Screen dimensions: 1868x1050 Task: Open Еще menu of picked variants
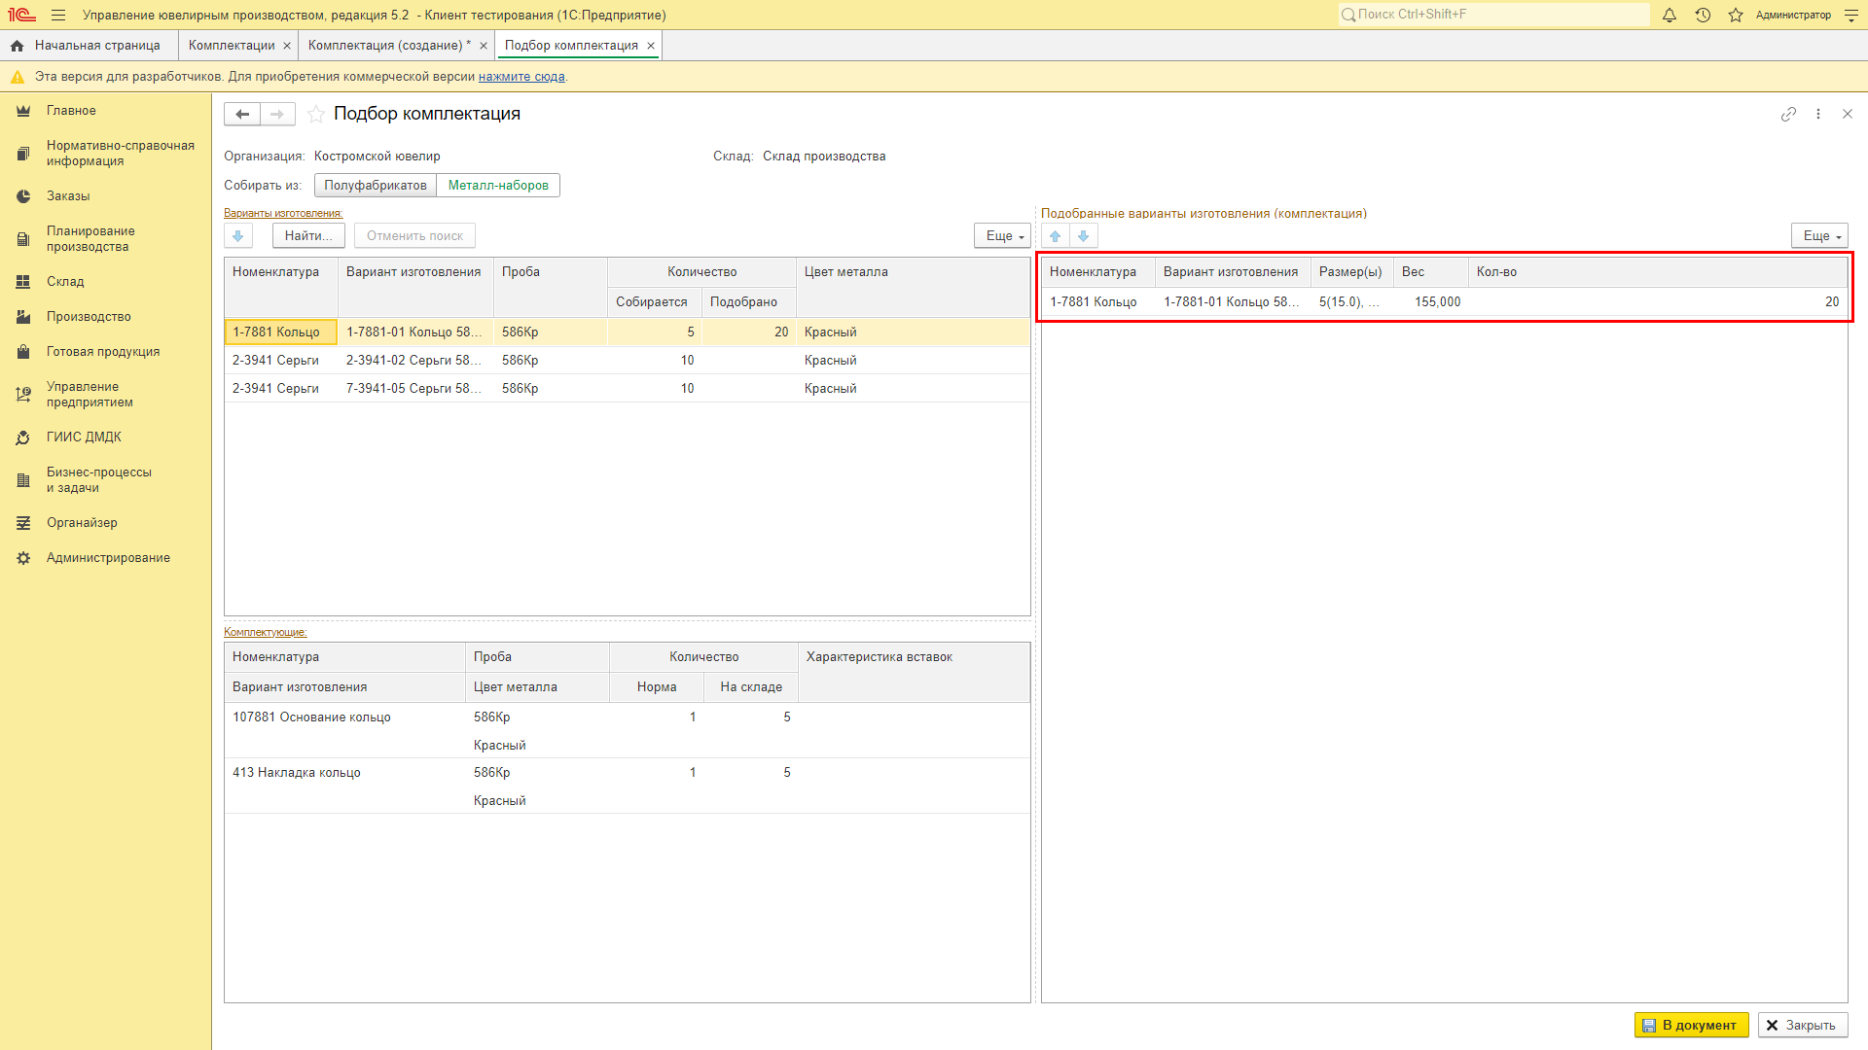coord(1820,235)
